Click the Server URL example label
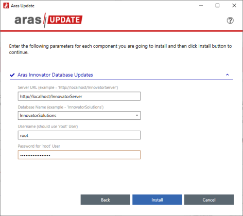The image size is (243, 216). [x=68, y=87]
